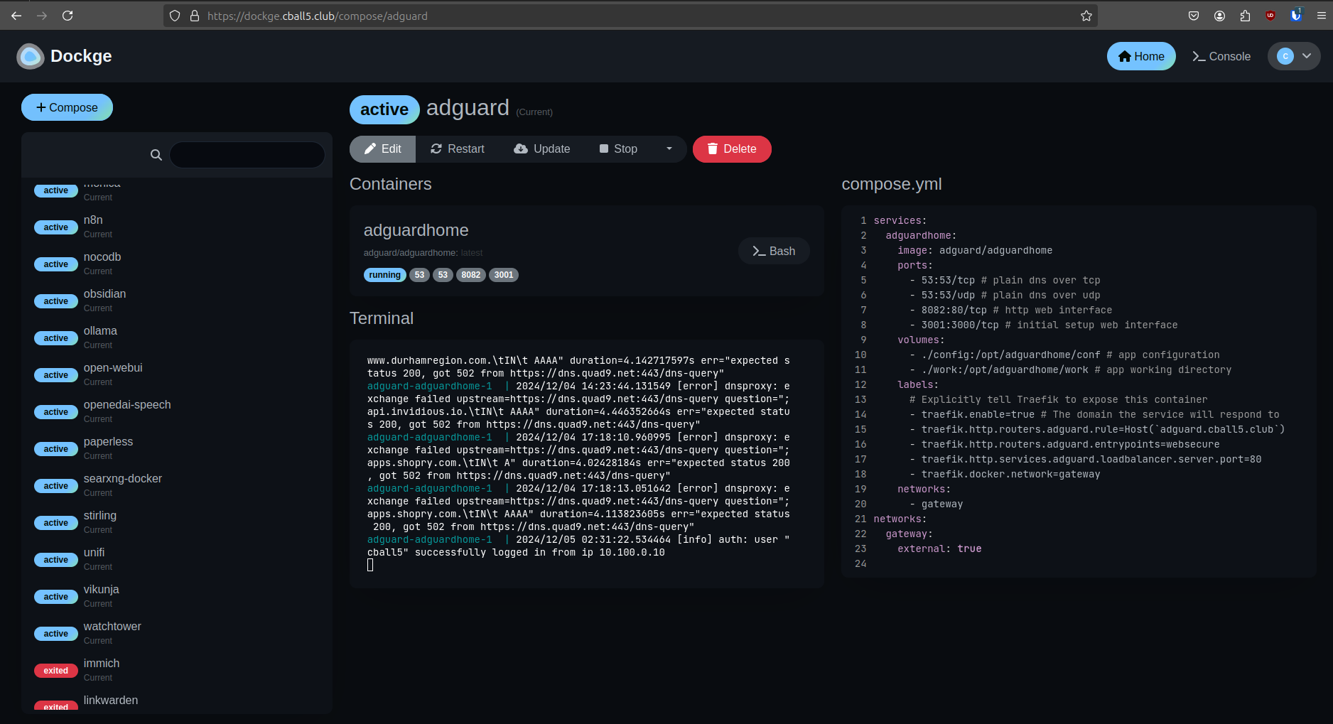1333x724 pixels.
Task: Go to the Home page
Action: tap(1141, 56)
